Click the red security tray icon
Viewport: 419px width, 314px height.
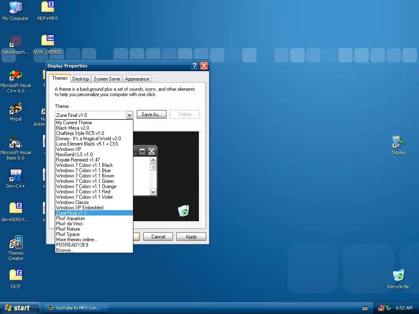click(381, 308)
